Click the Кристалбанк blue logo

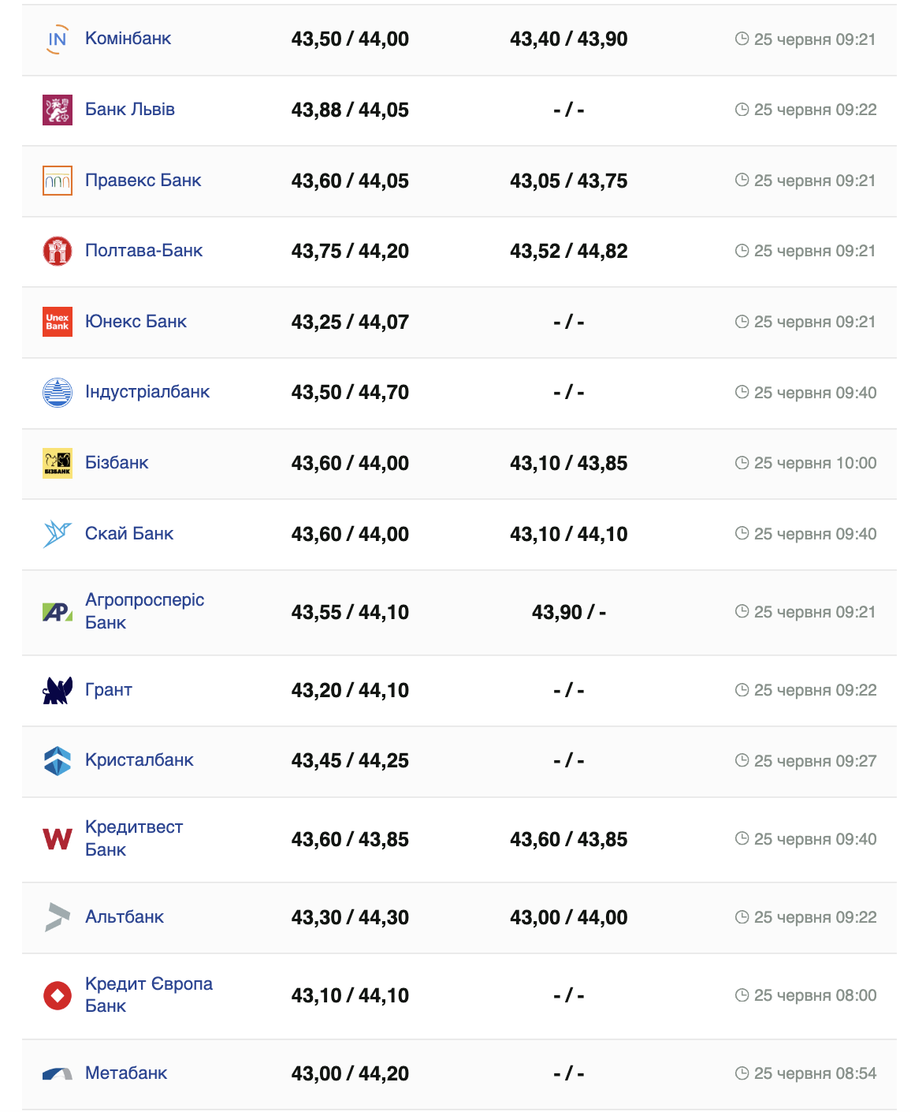pyautogui.click(x=57, y=760)
